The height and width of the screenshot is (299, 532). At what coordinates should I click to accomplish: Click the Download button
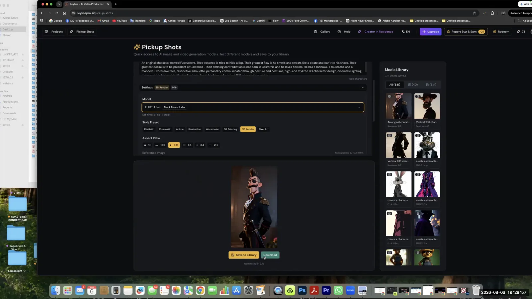[x=270, y=255]
